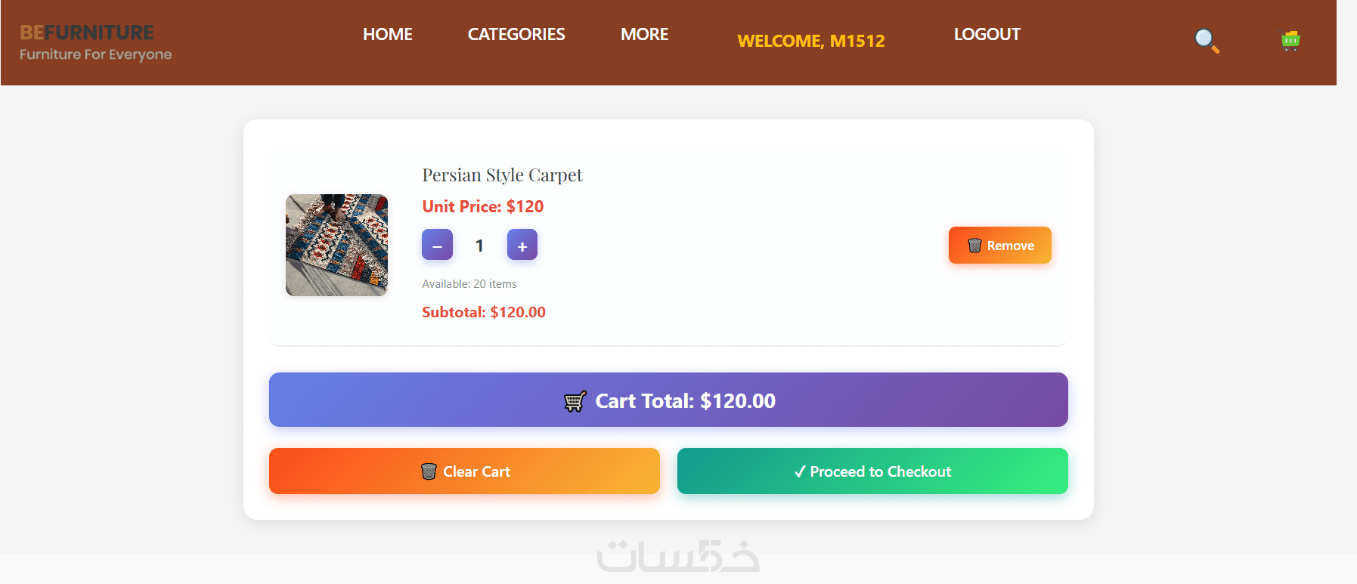
Task: Go to the HOME menu item
Action: [x=388, y=34]
